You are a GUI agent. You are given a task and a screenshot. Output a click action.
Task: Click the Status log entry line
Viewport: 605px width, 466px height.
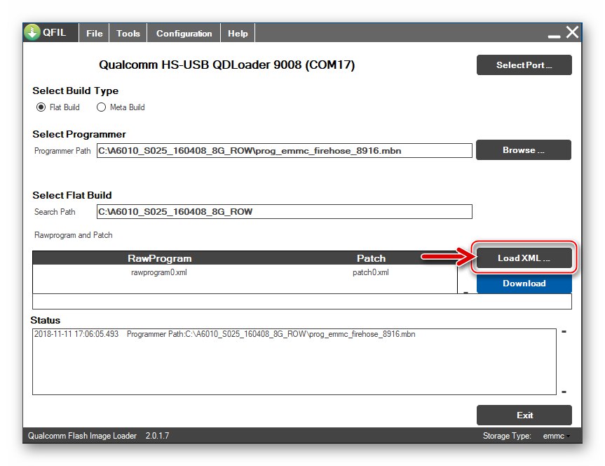[224, 334]
